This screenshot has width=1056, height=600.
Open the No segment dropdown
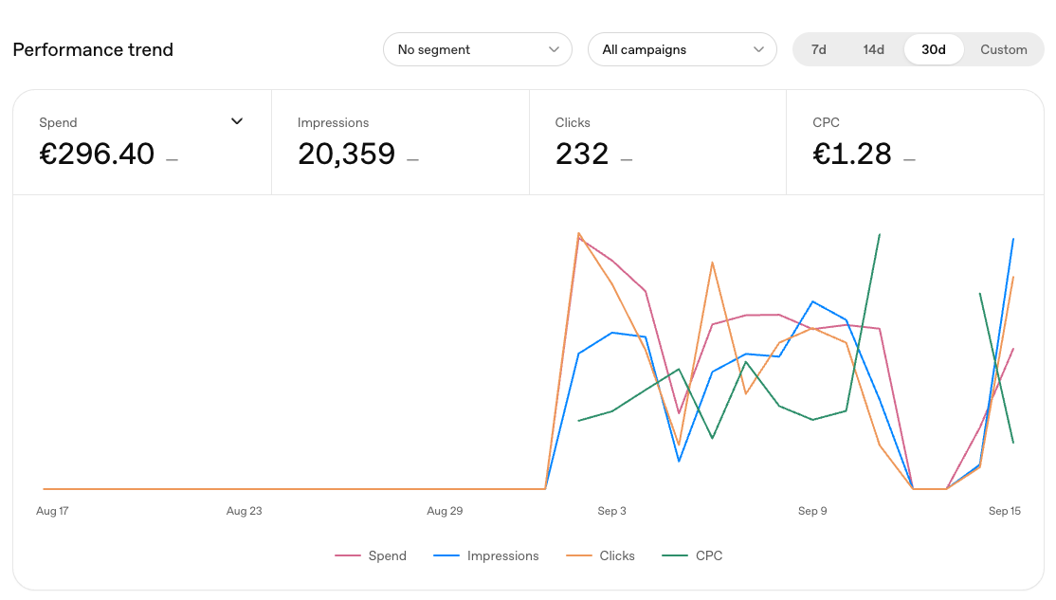[x=478, y=49]
